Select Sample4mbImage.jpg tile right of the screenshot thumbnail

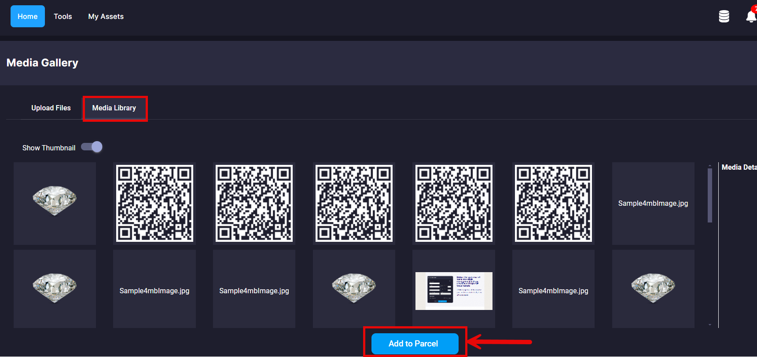pyautogui.click(x=553, y=289)
